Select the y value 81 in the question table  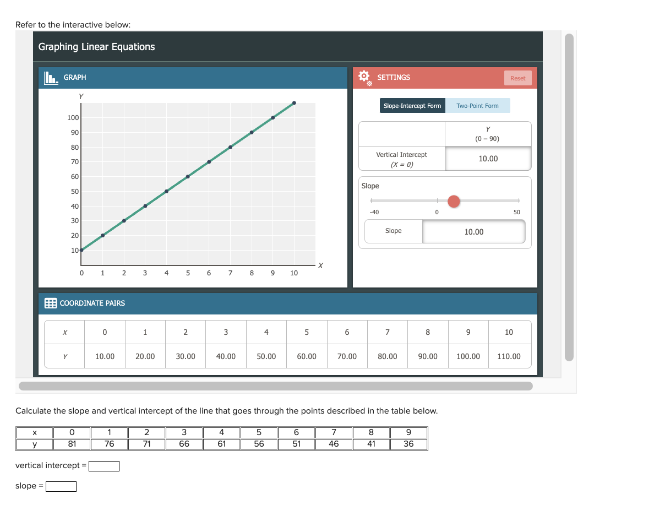[72, 443]
